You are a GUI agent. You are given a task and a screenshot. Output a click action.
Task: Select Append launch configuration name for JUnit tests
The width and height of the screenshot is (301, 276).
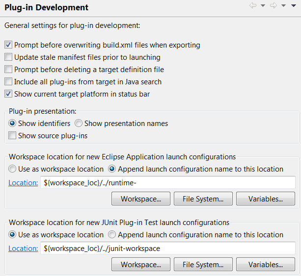112,235
